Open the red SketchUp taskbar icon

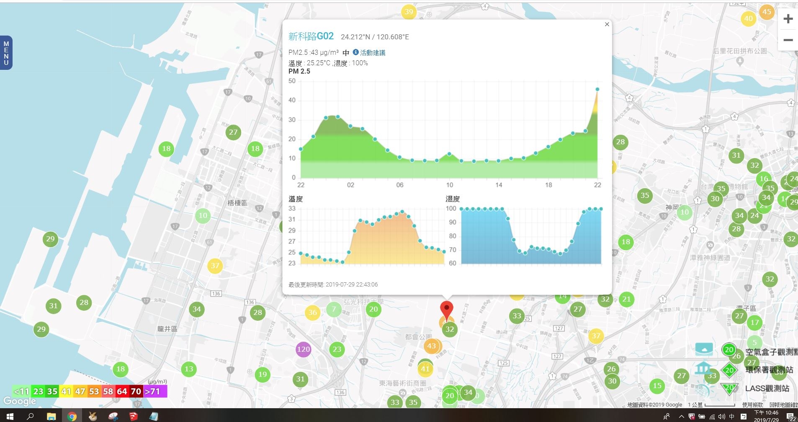click(x=134, y=417)
